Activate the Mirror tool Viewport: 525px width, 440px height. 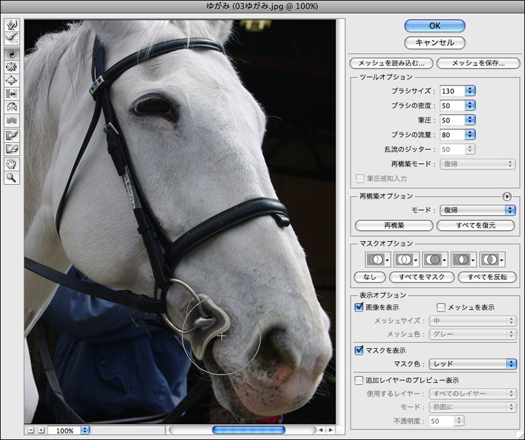click(11, 107)
